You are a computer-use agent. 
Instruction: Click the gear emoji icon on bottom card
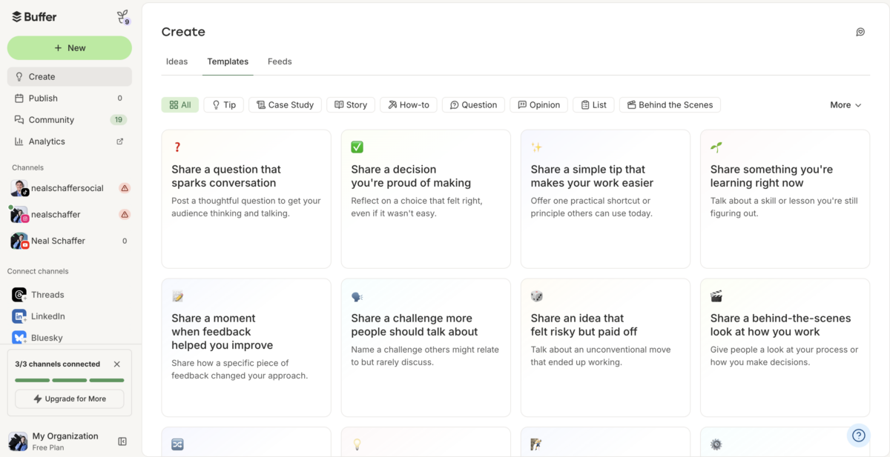coord(716,444)
